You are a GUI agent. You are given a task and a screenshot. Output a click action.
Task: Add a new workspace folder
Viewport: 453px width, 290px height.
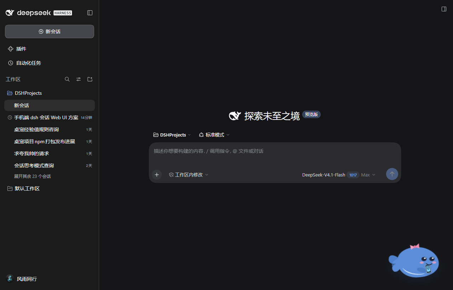click(90, 79)
